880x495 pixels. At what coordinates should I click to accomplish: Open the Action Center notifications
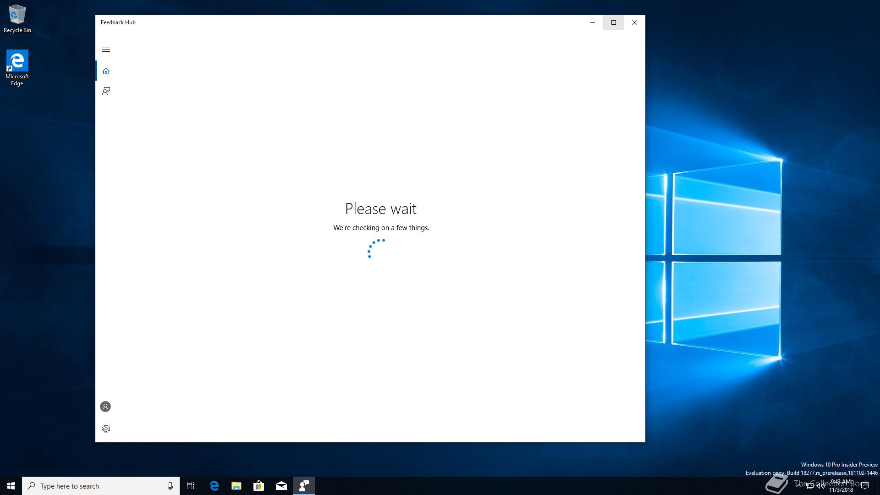tap(865, 486)
